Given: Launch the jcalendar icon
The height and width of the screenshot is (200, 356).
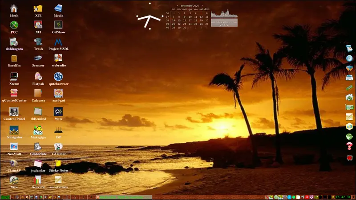Looking at the screenshot, I should (38, 163).
